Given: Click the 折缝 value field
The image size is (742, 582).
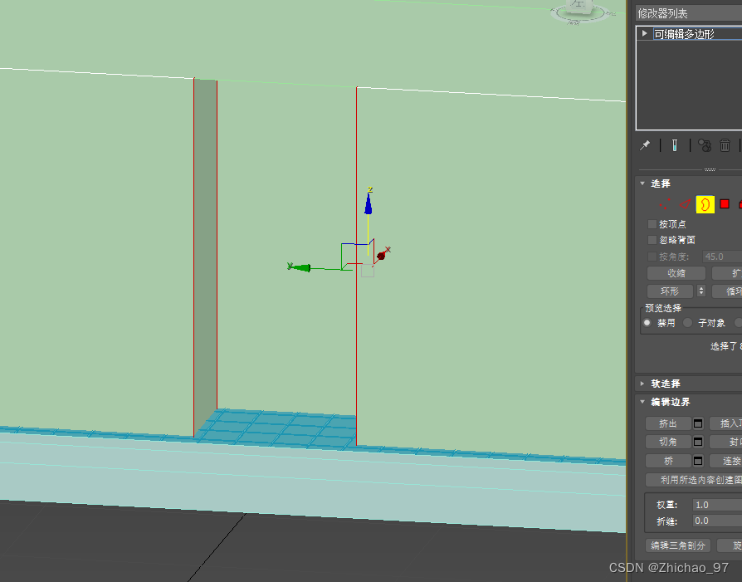Looking at the screenshot, I should [717, 521].
